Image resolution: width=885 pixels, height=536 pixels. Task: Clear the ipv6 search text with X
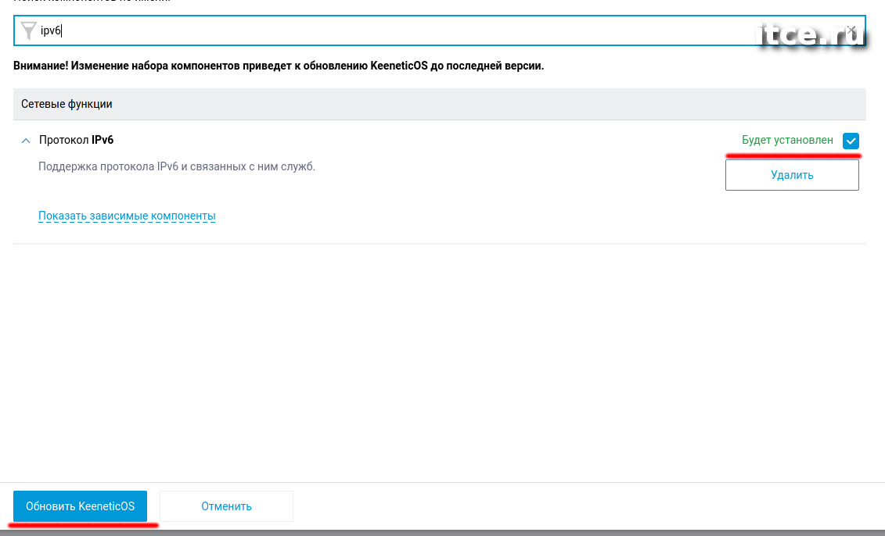pos(851,30)
